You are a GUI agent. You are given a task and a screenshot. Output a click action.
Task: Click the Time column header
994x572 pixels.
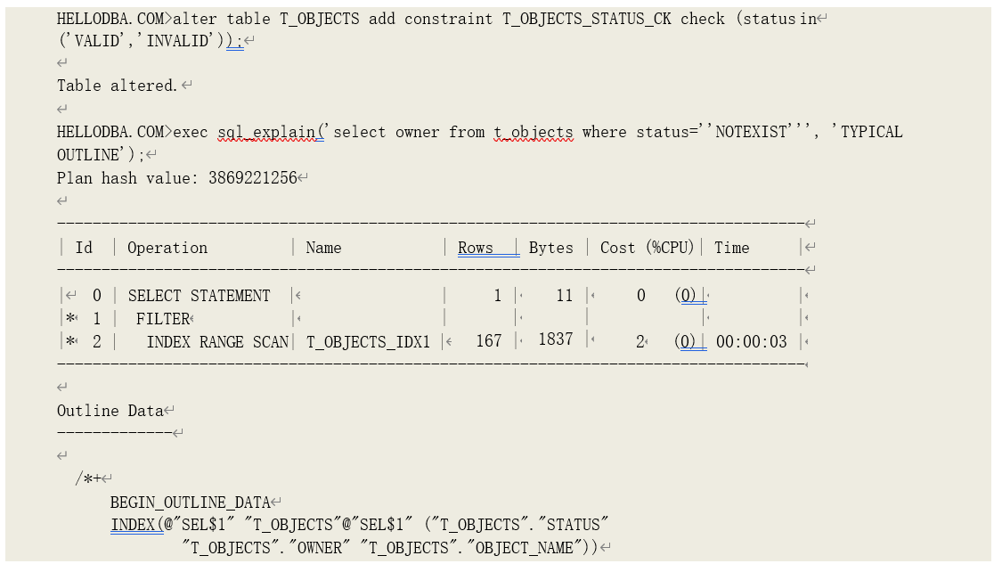coord(731,248)
